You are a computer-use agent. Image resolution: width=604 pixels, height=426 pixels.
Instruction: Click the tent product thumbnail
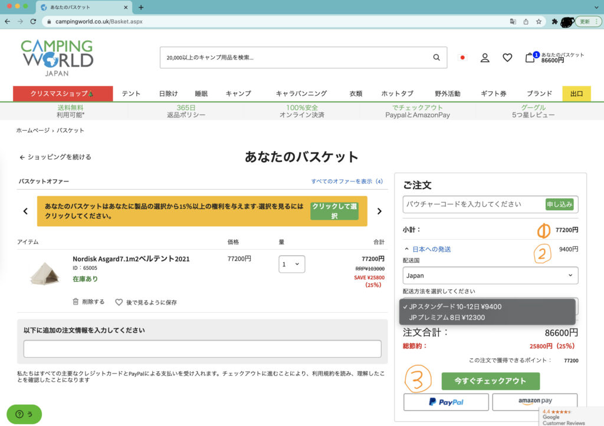click(45, 273)
